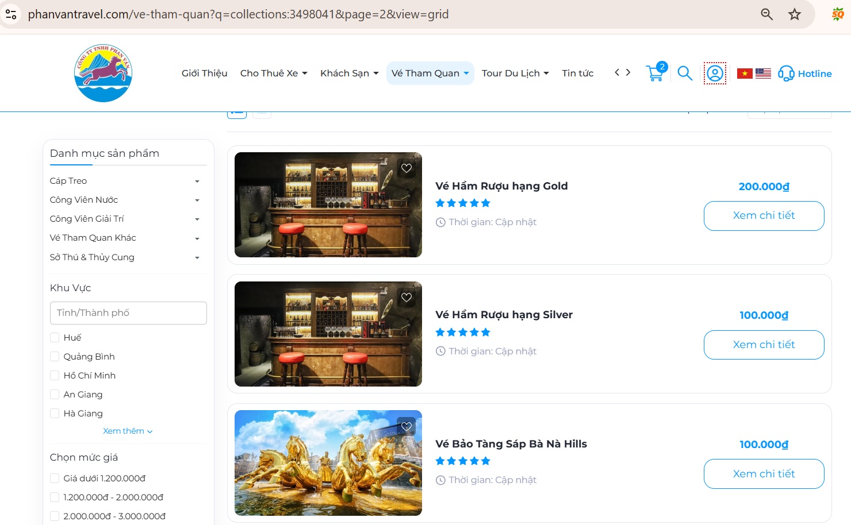Click inside the Tỉnh/Thành phố input field
Image resolution: width=851 pixels, height=525 pixels.
tap(128, 312)
